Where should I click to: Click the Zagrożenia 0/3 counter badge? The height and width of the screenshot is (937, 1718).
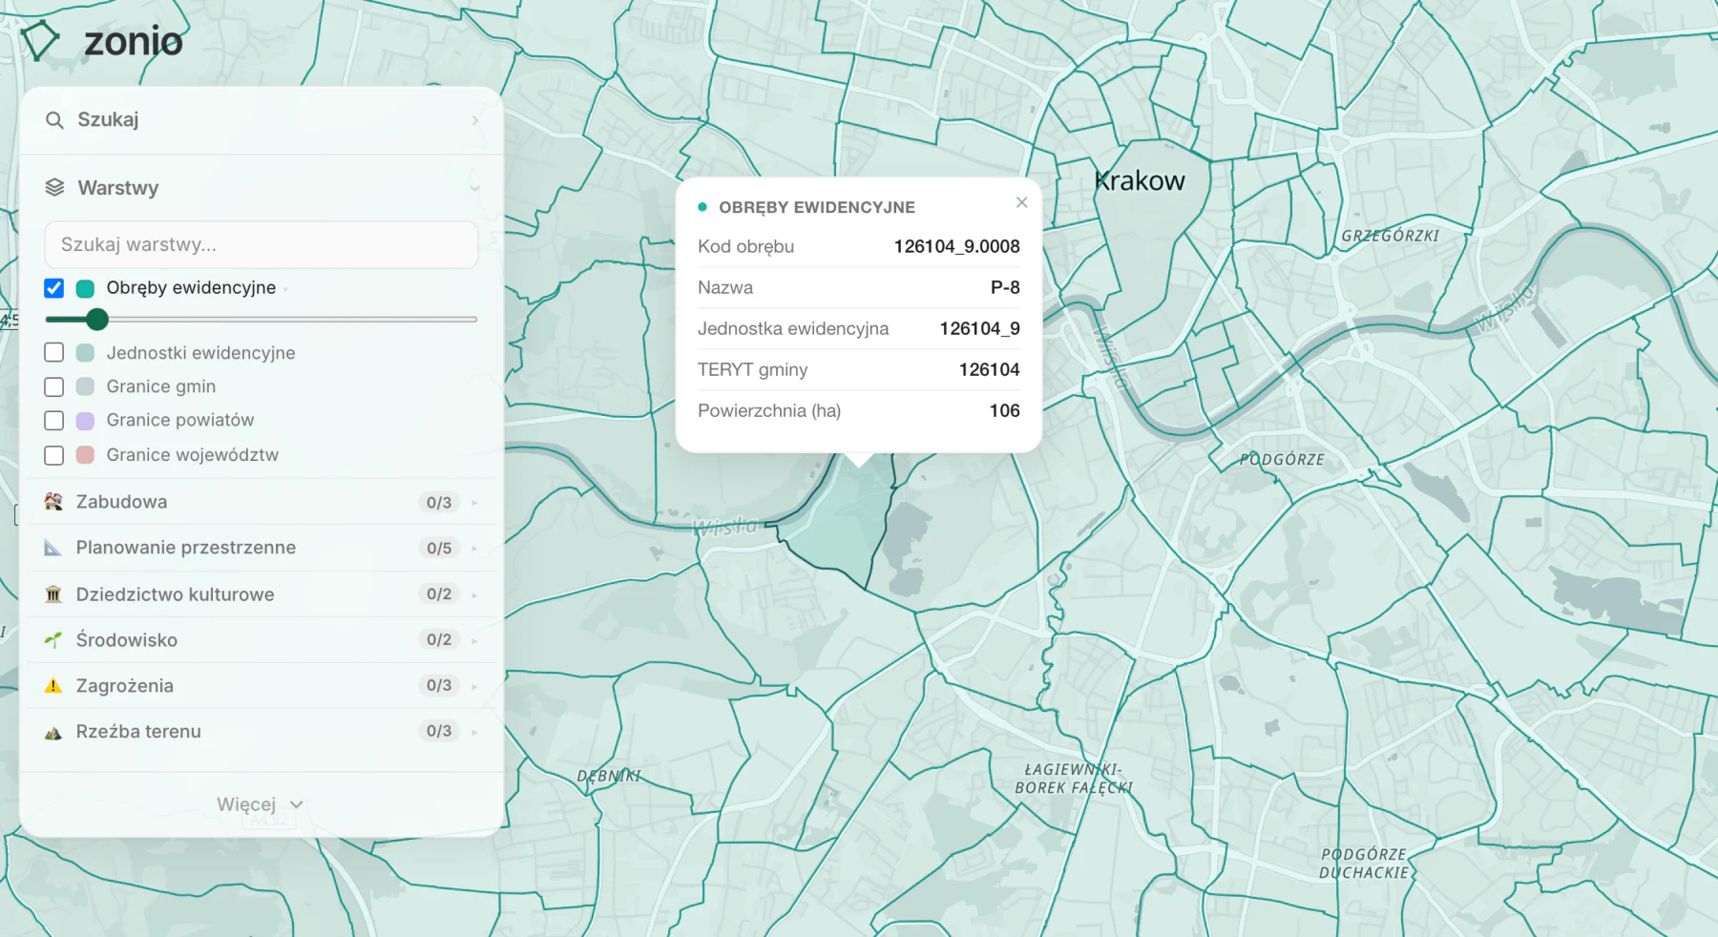439,686
